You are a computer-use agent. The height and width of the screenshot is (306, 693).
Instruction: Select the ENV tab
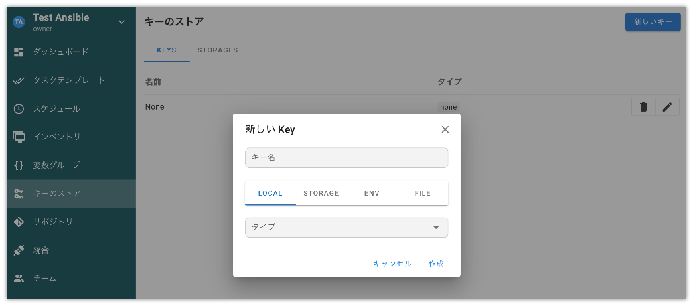coord(372,193)
